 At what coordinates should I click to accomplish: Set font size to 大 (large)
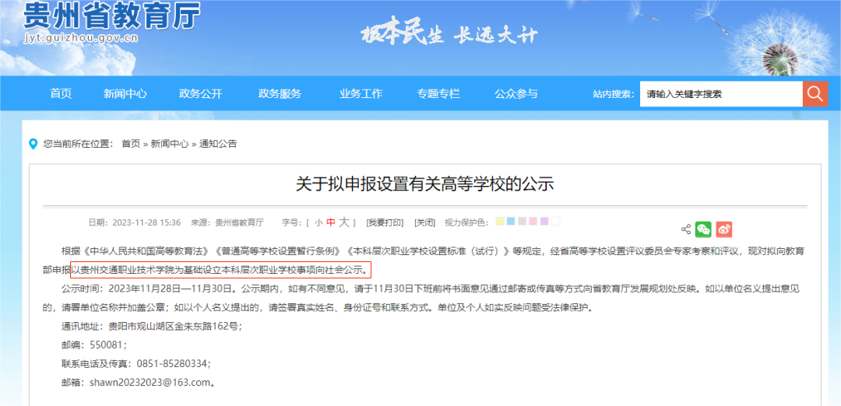[344, 222]
